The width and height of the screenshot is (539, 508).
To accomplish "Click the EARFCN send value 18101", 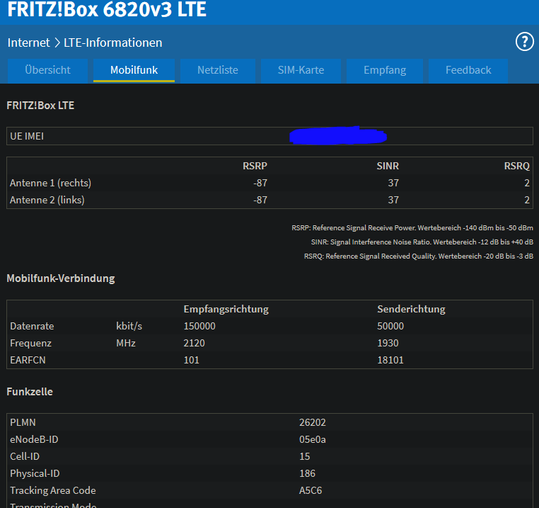I will click(390, 360).
